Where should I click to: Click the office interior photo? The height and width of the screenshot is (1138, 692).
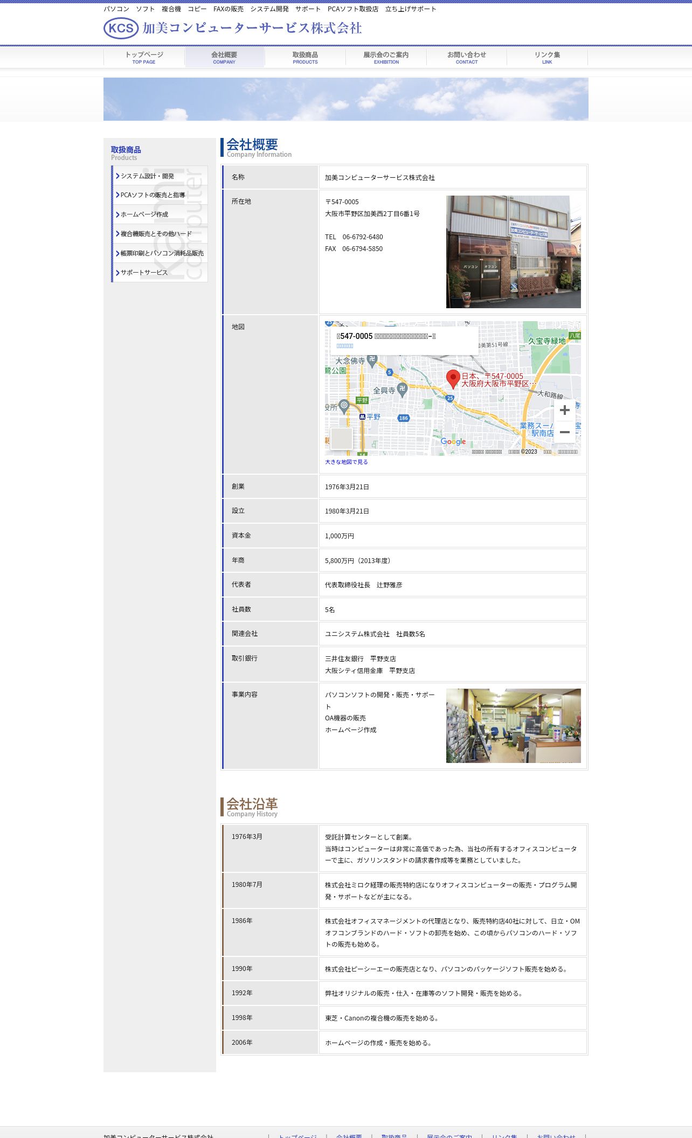(513, 726)
